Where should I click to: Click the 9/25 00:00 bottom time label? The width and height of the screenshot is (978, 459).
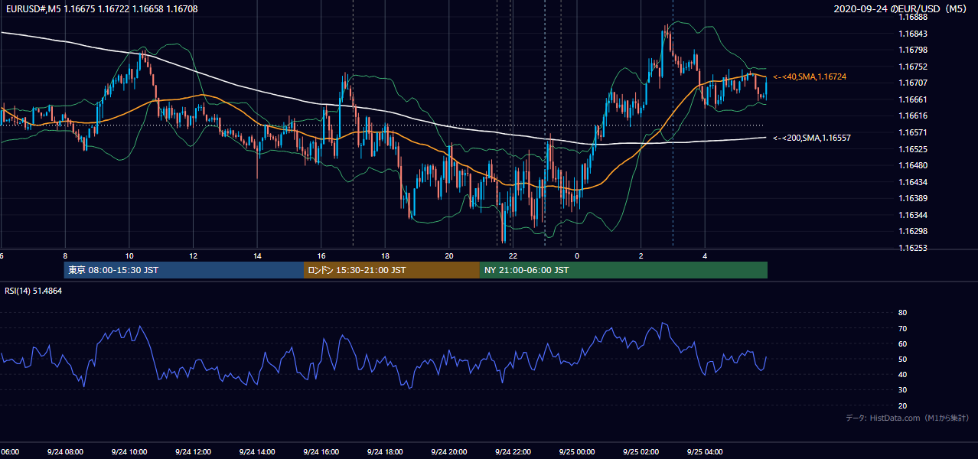coord(577,451)
